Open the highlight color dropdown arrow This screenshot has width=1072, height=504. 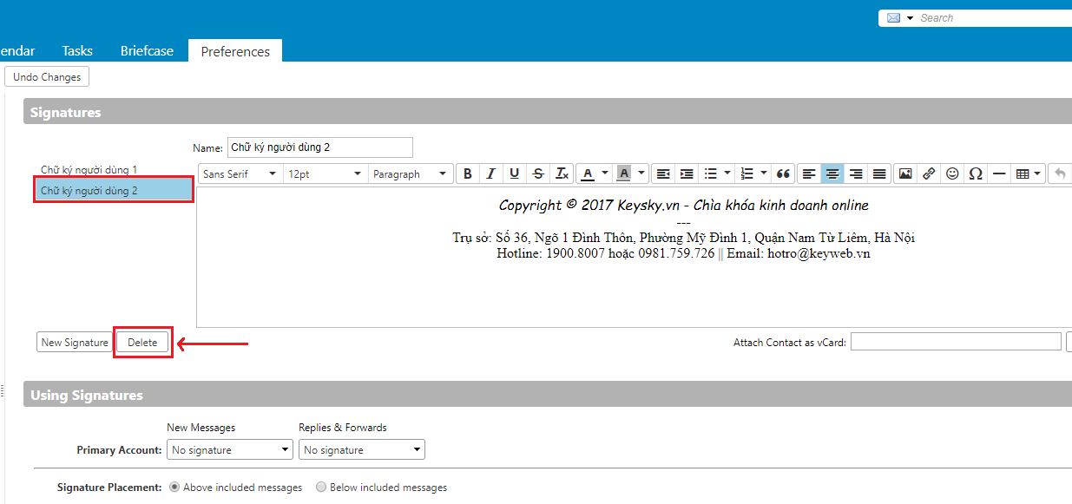641,173
